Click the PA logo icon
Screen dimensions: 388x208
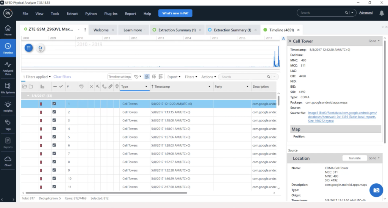coord(8,13)
